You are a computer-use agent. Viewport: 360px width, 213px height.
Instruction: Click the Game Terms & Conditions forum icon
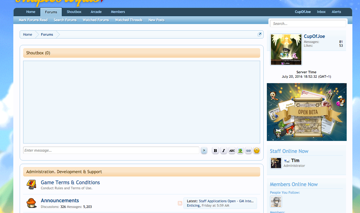click(31, 185)
